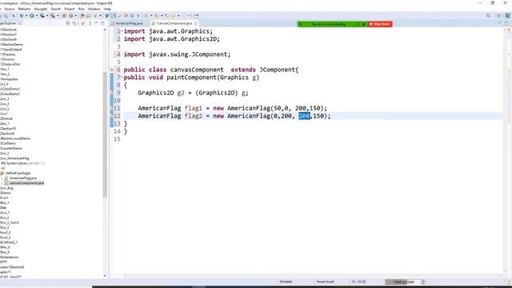Select the 3CarDemo project
This screenshot has width=512, height=288.
point(8,143)
